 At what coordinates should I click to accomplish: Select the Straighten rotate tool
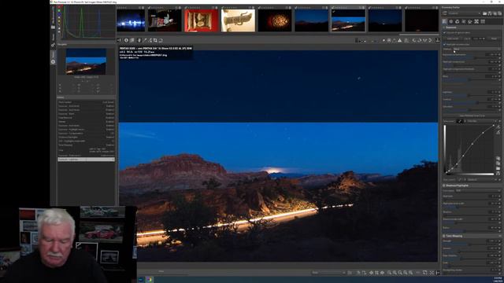click(x=161, y=40)
